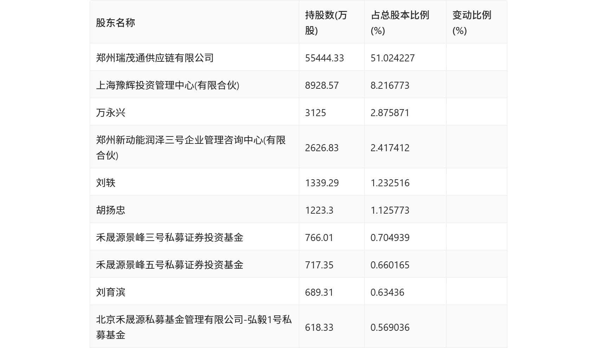This screenshot has height=348, width=597.
Task: Select shareholder 刘轶
Action: (x=106, y=182)
